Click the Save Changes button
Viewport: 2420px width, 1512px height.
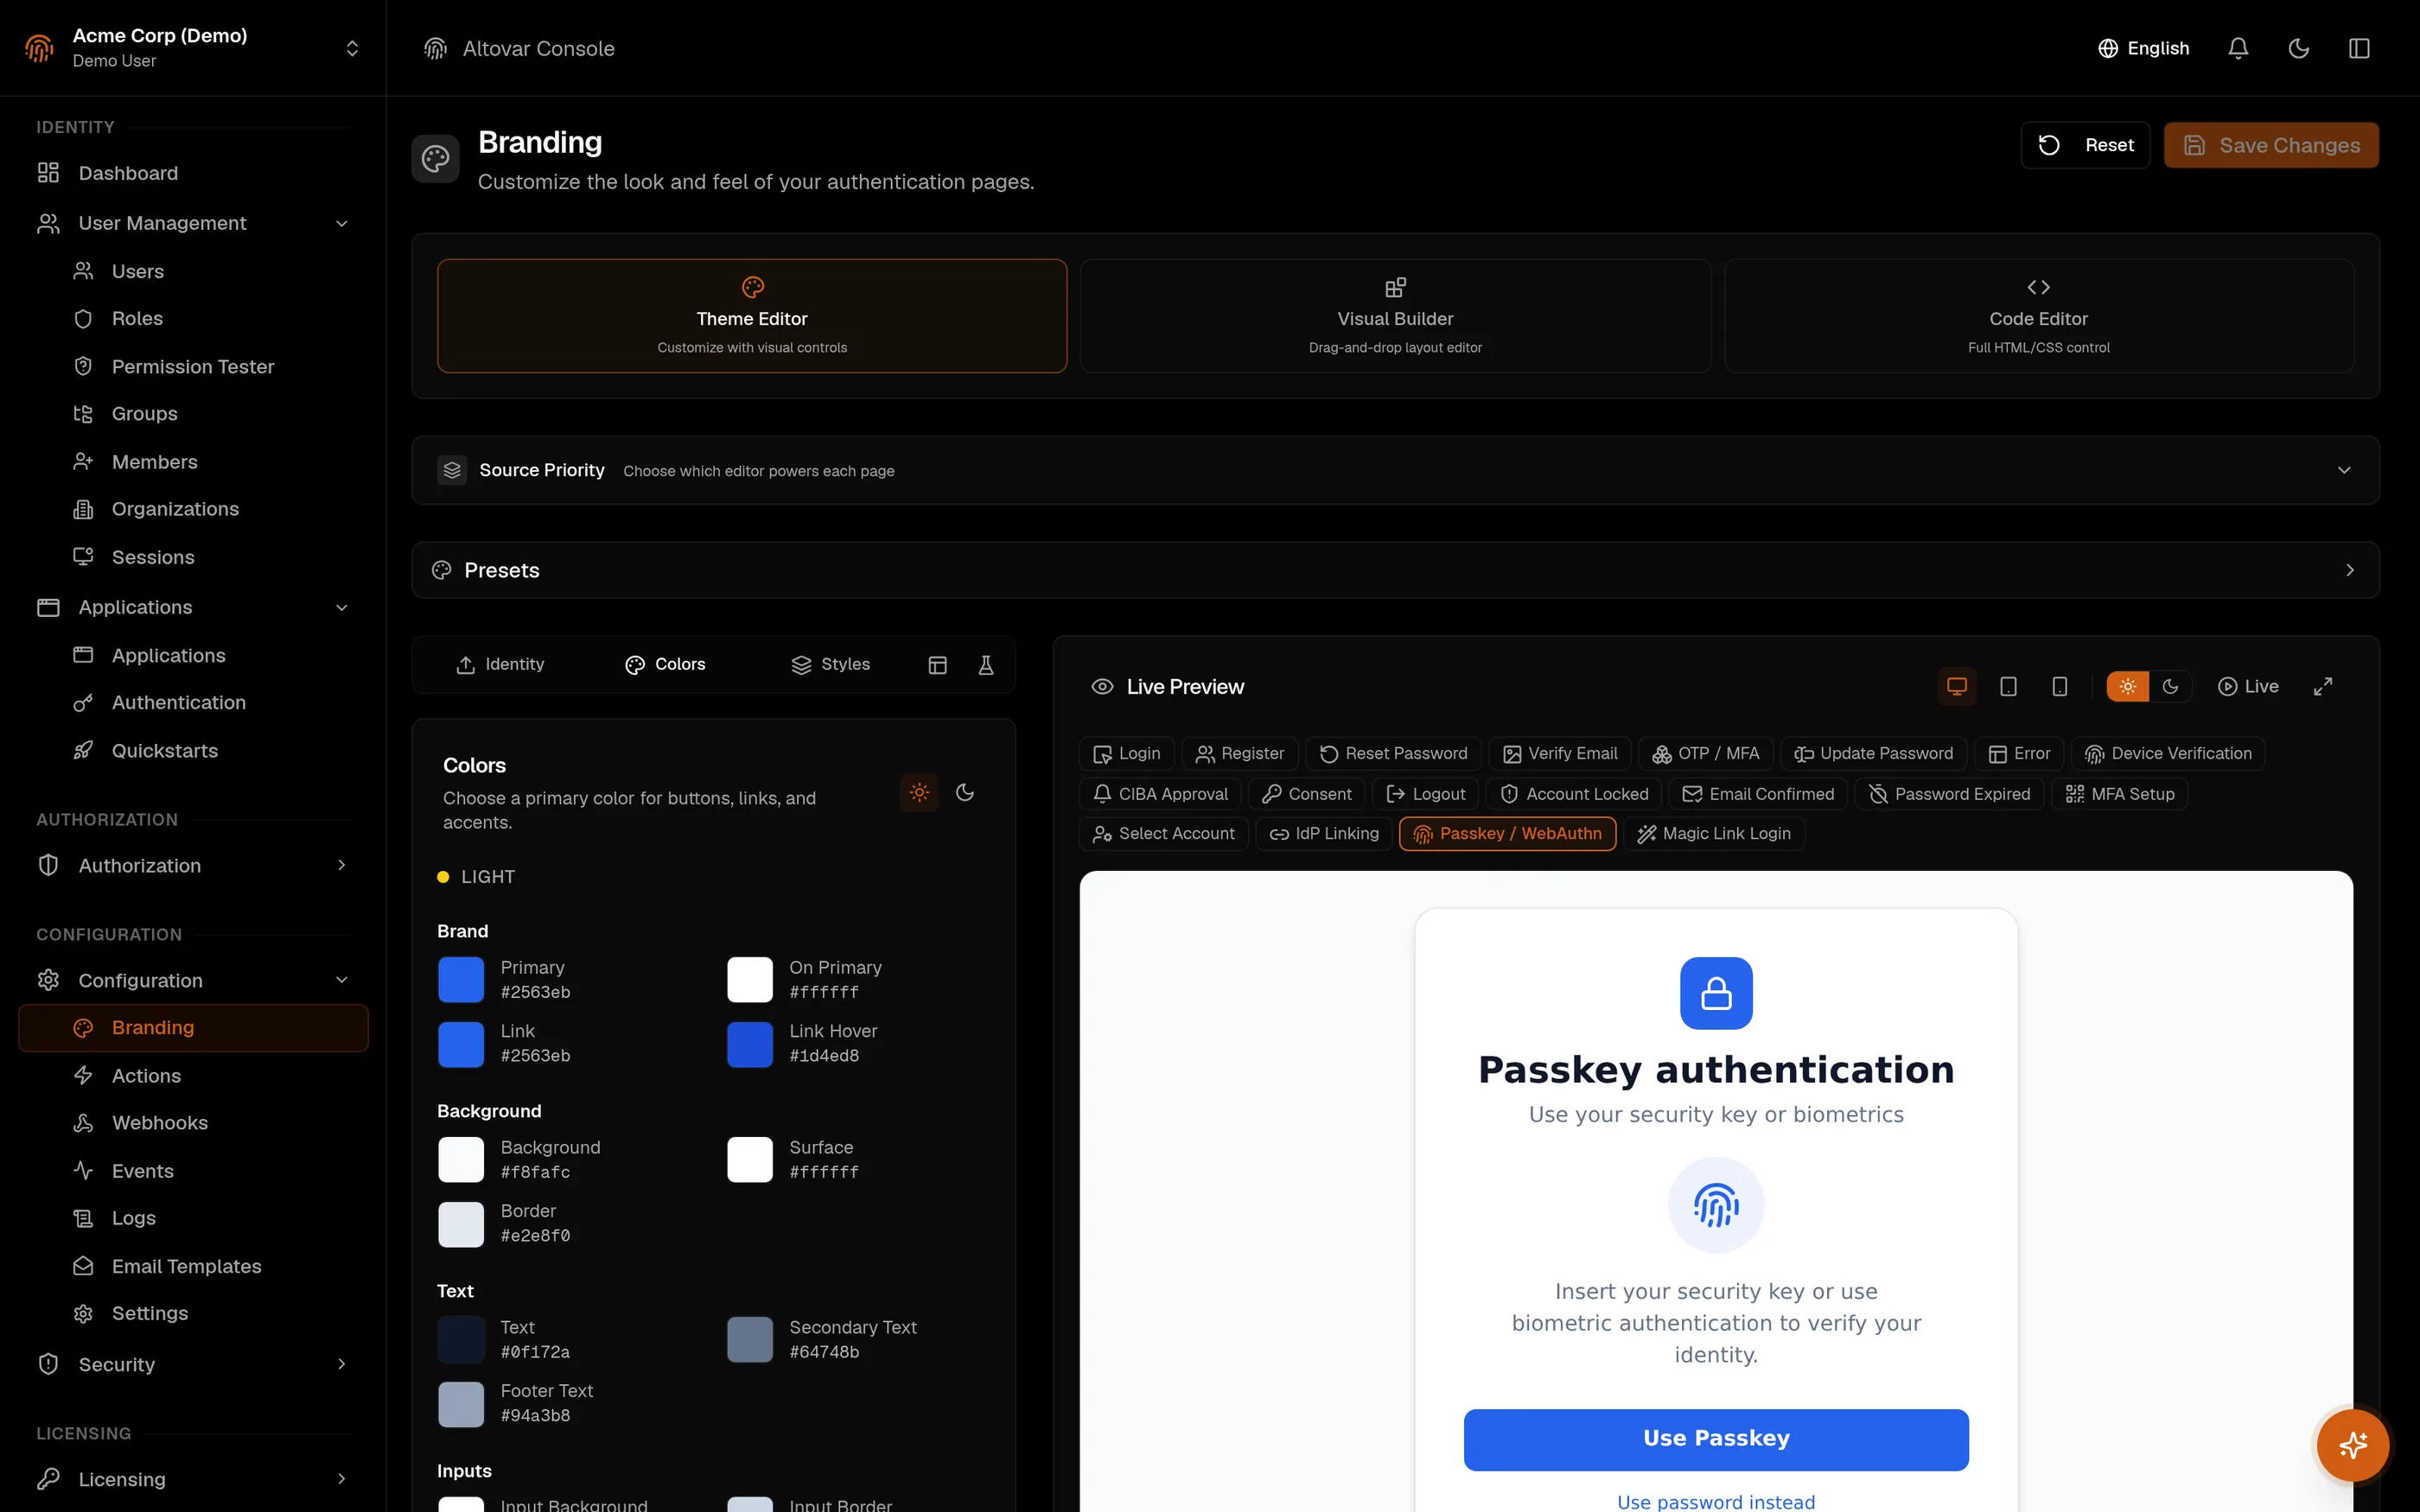2271,145
